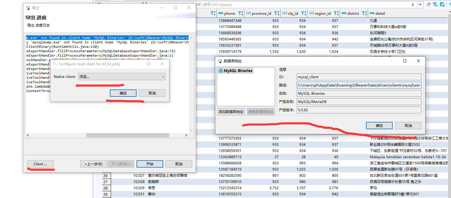Click the export log horizontal scrollbar
The image size is (451, 198).
tap(127, 135)
